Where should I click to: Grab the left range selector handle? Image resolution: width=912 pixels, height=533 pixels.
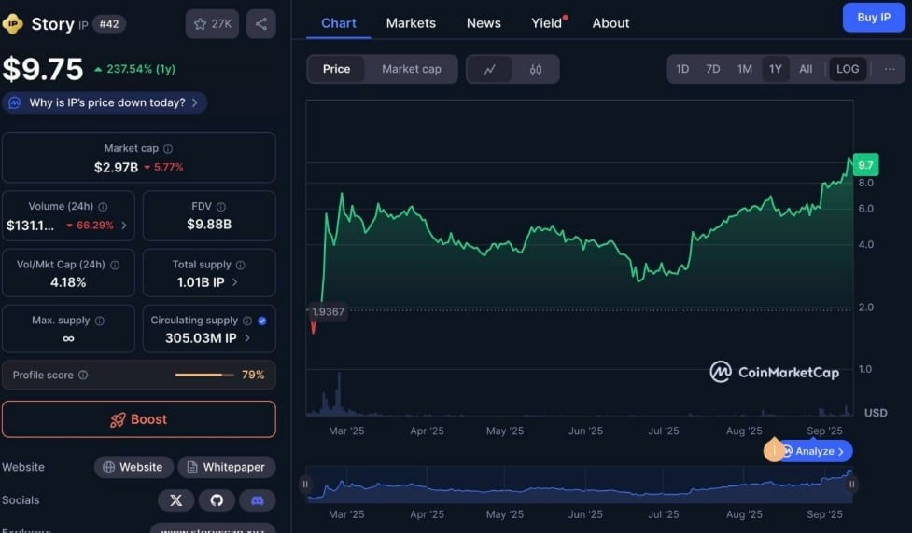tap(305, 484)
